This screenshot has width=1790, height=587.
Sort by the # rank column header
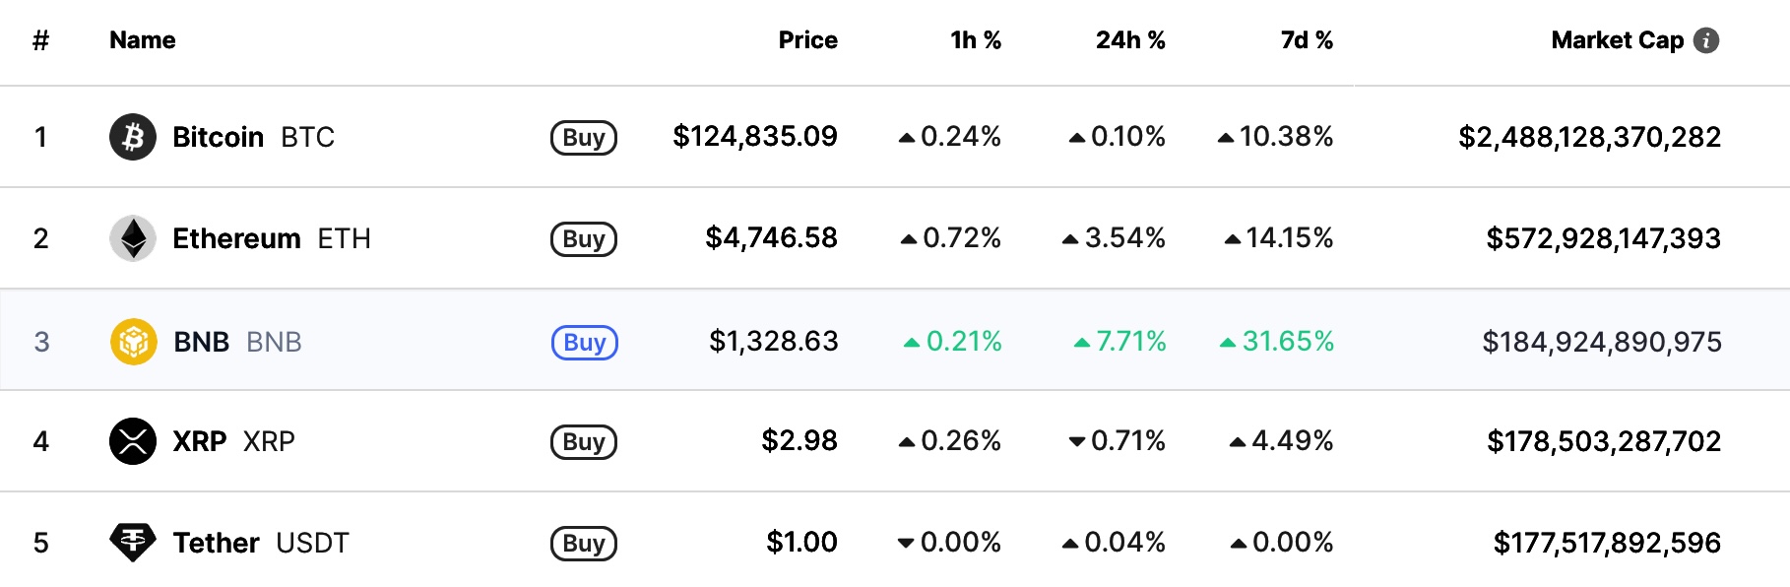pyautogui.click(x=40, y=40)
